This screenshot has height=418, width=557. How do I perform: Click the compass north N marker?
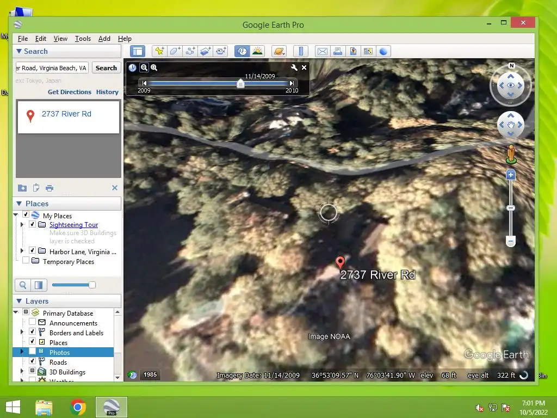tap(511, 66)
